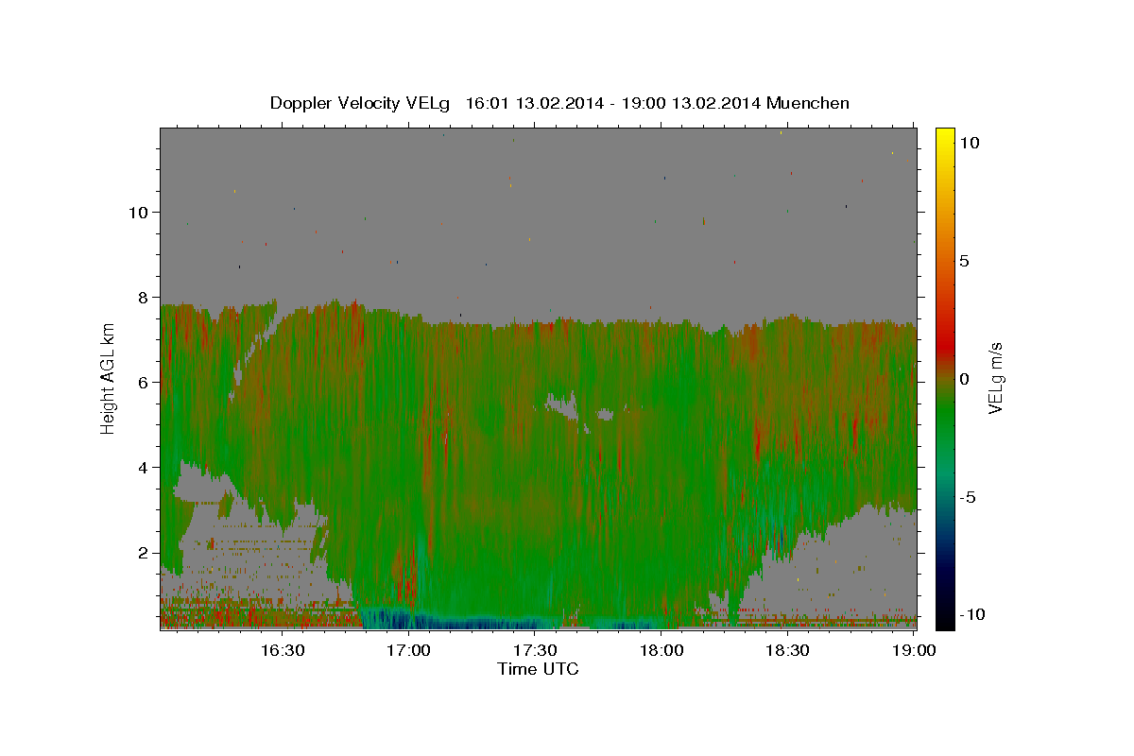The height and width of the screenshot is (756, 1134).
Task: Click the colorbar tick label -5
Action: (x=968, y=497)
